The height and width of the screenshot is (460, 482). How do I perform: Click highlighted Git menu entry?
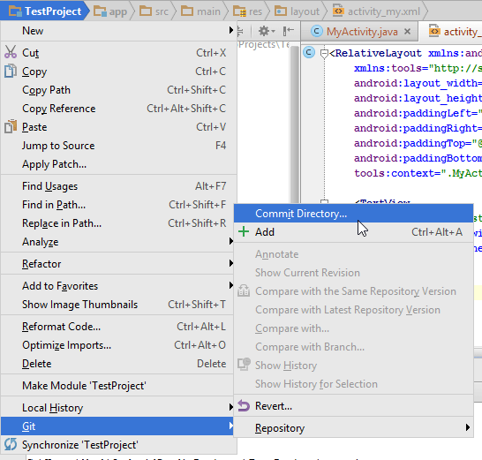[118, 426]
